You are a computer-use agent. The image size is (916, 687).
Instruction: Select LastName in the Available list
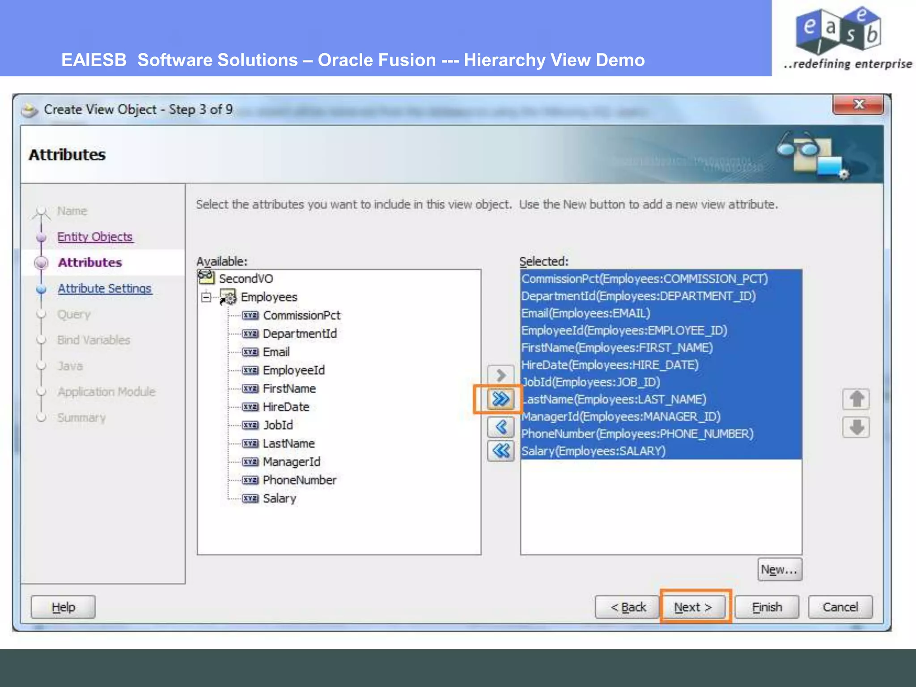(x=289, y=444)
